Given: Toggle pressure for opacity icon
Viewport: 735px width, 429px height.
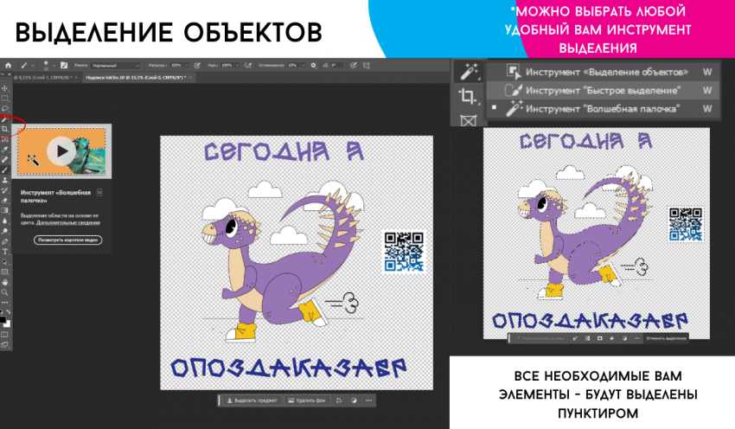Looking at the screenshot, I should 197,65.
